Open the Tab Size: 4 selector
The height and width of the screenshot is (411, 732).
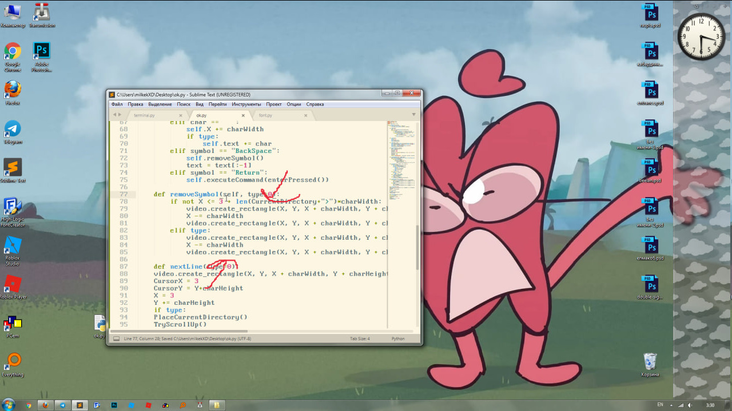(x=360, y=339)
